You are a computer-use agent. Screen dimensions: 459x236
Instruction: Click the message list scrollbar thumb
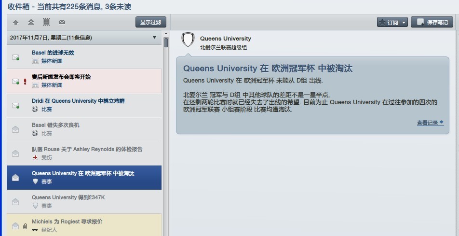(166, 42)
